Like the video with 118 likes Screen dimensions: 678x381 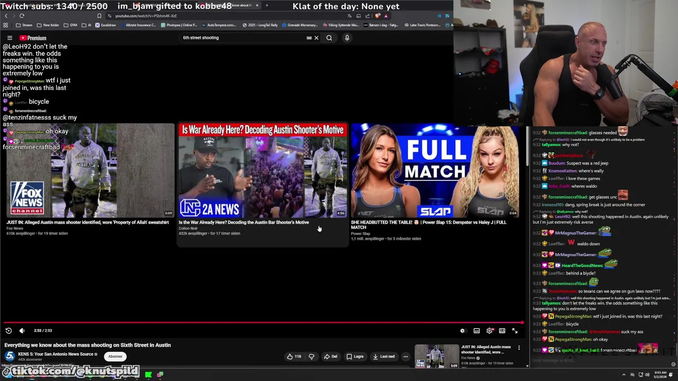tap(294, 357)
